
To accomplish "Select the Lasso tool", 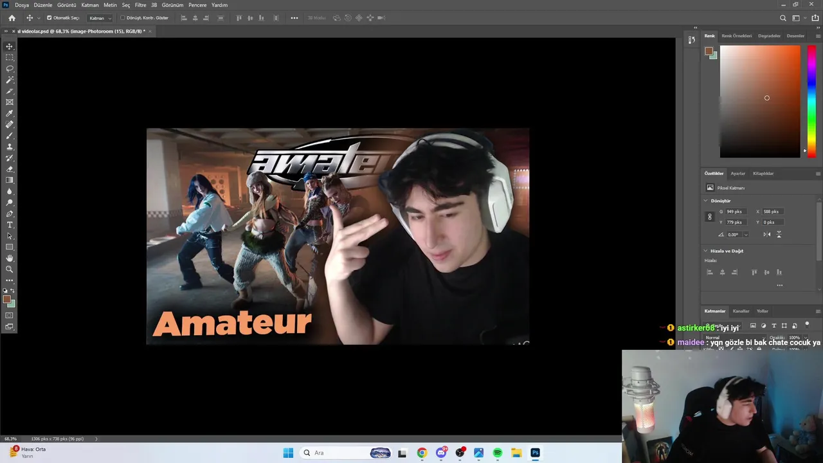I will pos(10,68).
